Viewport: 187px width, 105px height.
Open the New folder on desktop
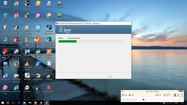[49, 89]
